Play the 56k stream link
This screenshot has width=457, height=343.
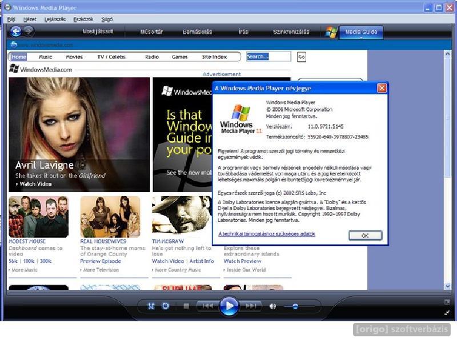click(x=13, y=261)
